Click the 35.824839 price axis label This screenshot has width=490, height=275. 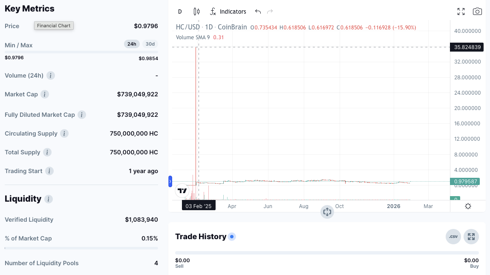(467, 47)
